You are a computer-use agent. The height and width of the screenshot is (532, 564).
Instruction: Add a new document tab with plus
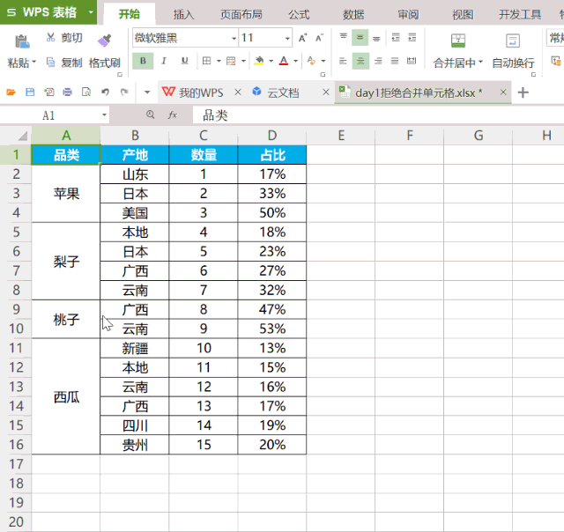[x=523, y=92]
